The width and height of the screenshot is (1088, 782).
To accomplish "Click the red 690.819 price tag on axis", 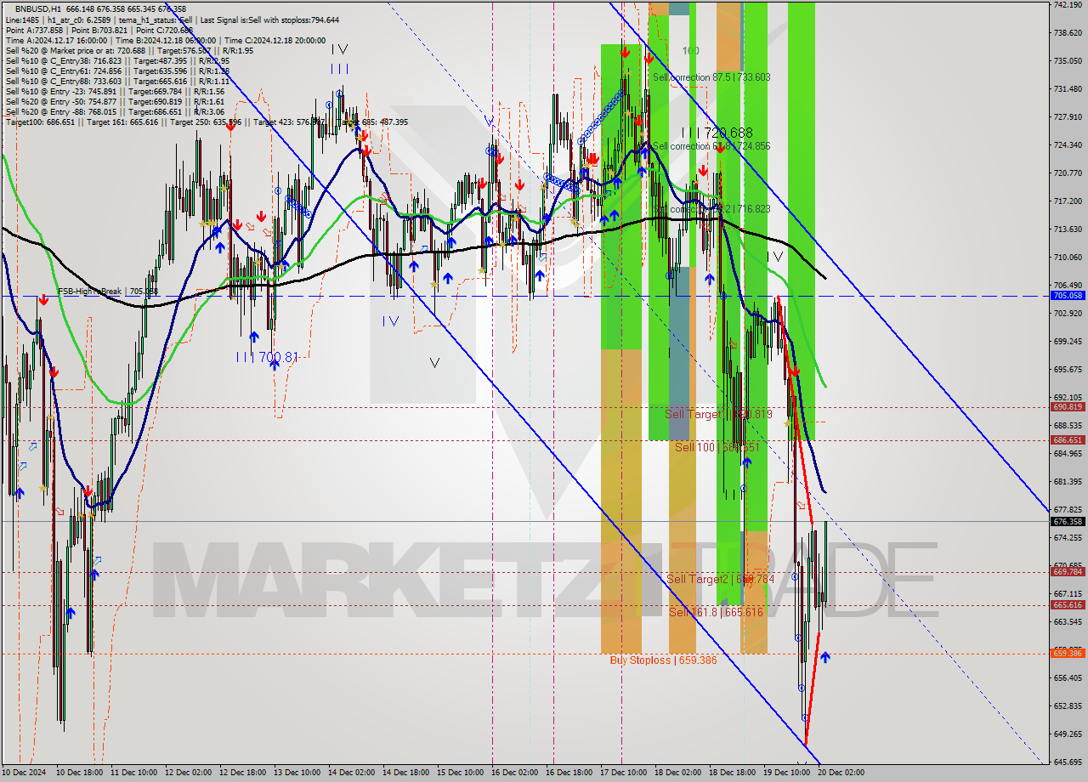I will pyautogui.click(x=1068, y=407).
